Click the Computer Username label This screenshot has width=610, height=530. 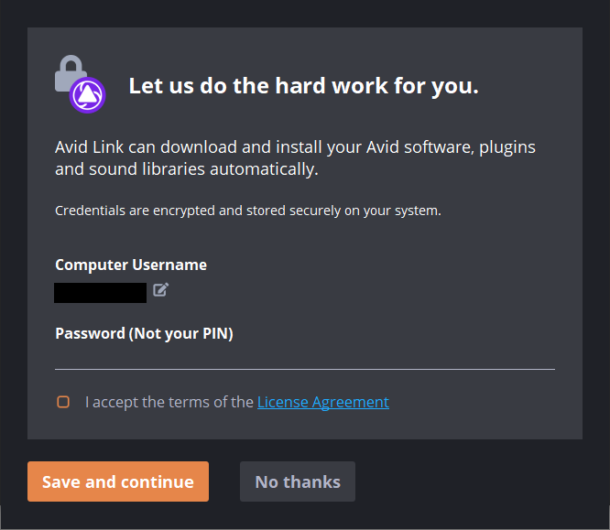click(x=131, y=265)
